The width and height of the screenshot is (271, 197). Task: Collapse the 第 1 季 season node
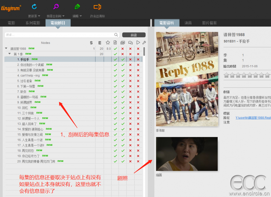10,54
